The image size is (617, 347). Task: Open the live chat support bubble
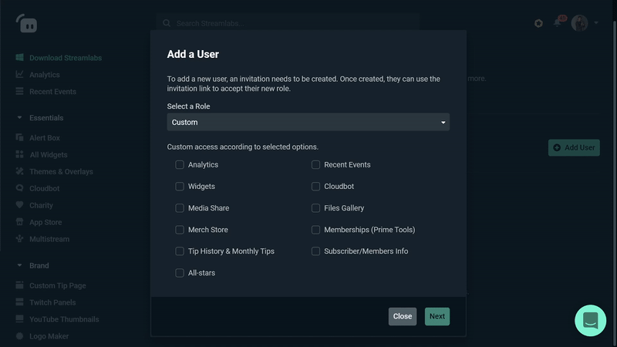click(x=591, y=320)
